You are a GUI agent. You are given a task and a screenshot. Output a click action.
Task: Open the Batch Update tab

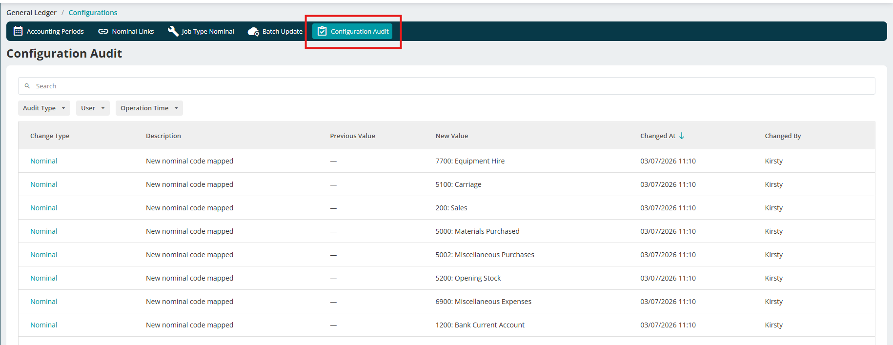[x=275, y=31]
